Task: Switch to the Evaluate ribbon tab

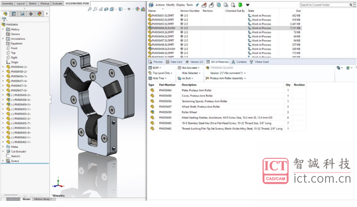Action: click(57, 4)
